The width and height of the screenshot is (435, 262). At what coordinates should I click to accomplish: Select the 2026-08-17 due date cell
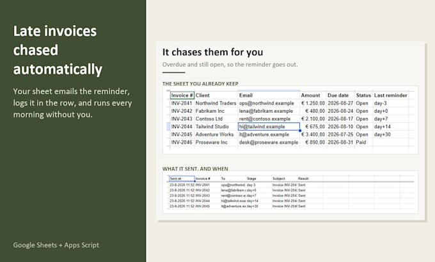(x=340, y=119)
